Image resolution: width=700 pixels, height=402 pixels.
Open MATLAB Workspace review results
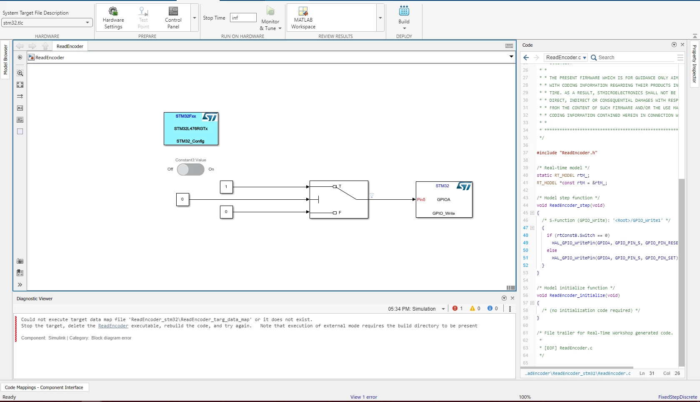[x=303, y=18]
